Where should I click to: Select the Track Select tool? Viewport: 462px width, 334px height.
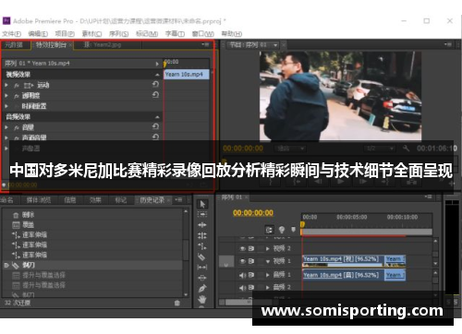click(202, 214)
